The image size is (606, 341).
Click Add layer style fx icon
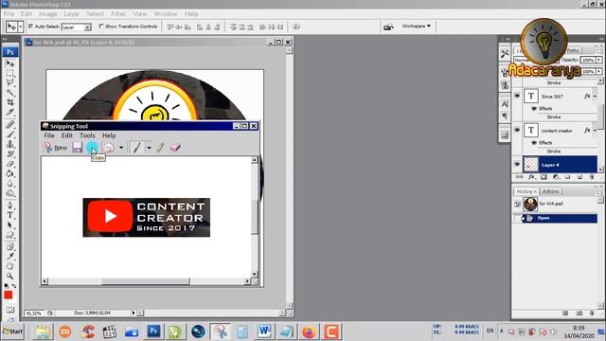pos(531,177)
